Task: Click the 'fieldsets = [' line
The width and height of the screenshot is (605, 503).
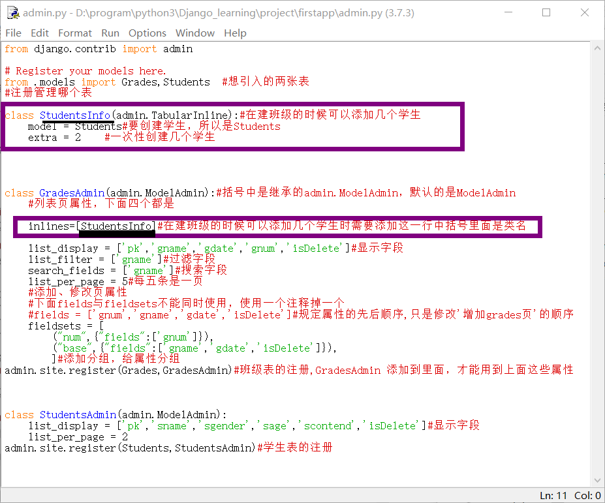Action: [66, 326]
